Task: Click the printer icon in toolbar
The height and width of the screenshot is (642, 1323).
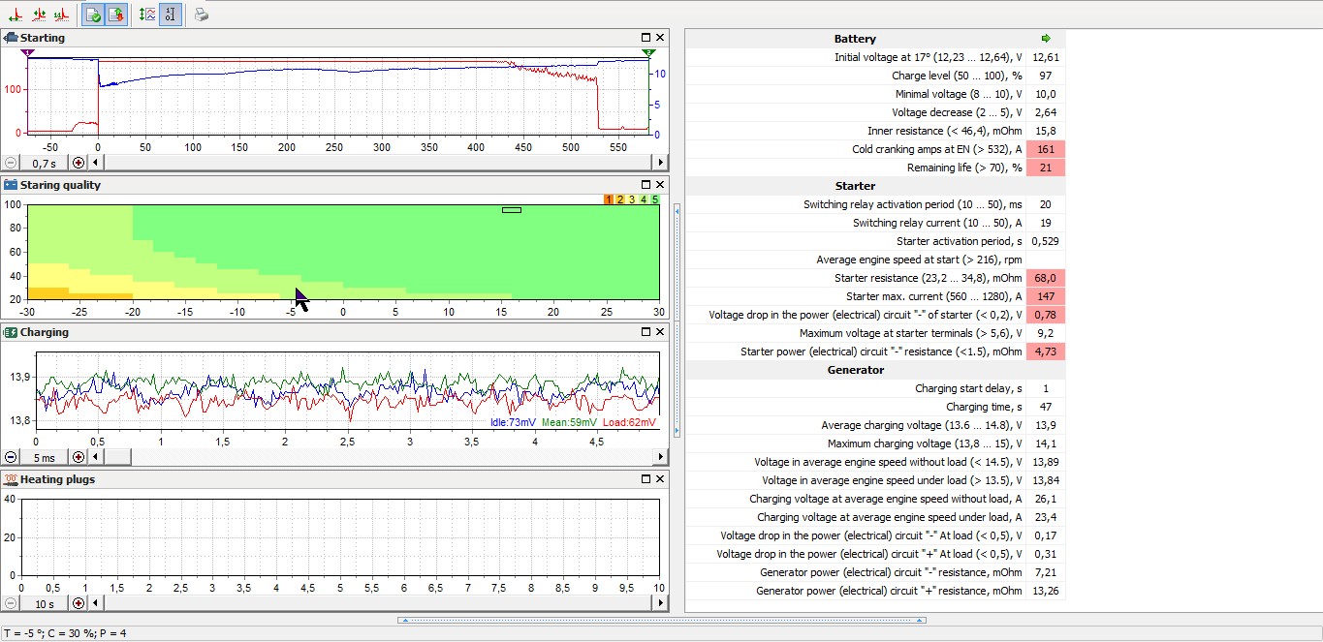Action: [x=201, y=15]
